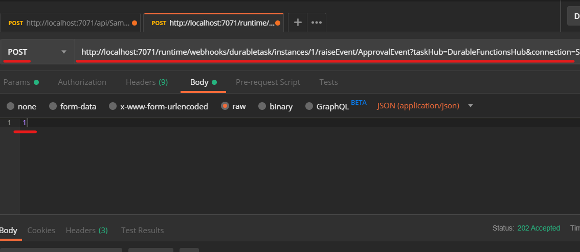
Task: Open the request Headers (9) tab
Action: pos(147,82)
